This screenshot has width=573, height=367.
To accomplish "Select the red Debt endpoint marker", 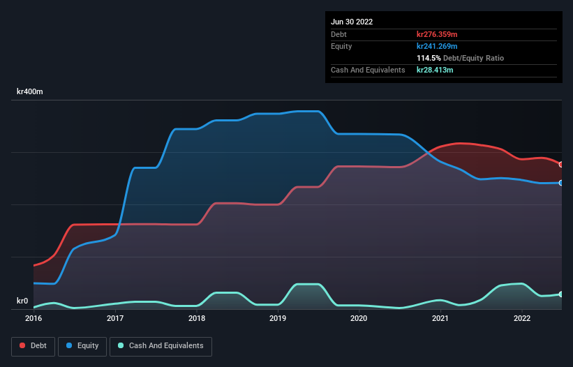I will (x=561, y=165).
